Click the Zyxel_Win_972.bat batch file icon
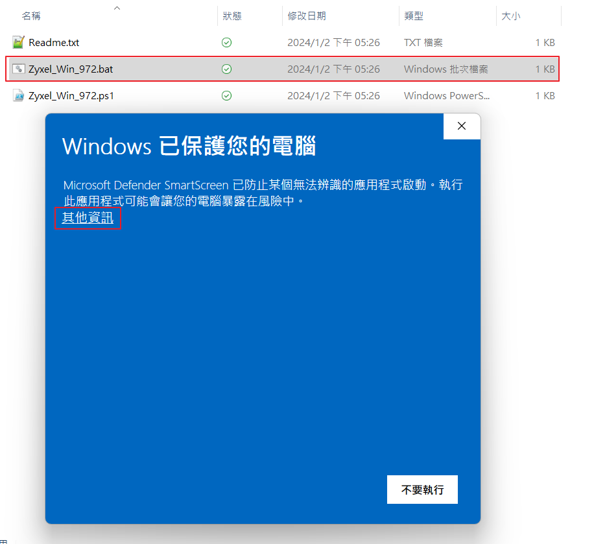The image size is (594, 544). pos(19,69)
